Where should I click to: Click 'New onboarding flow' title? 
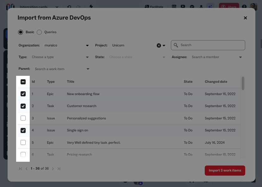click(83, 94)
